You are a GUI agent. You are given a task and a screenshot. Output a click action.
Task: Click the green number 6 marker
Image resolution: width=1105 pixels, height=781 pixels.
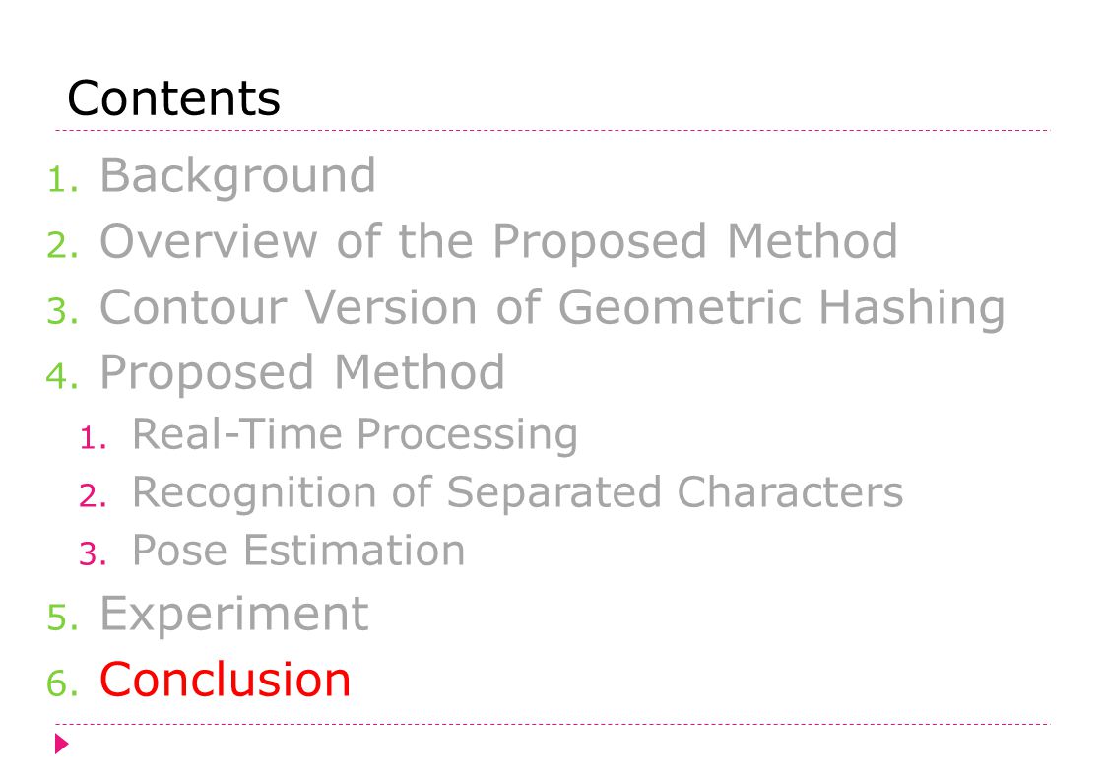(63, 683)
